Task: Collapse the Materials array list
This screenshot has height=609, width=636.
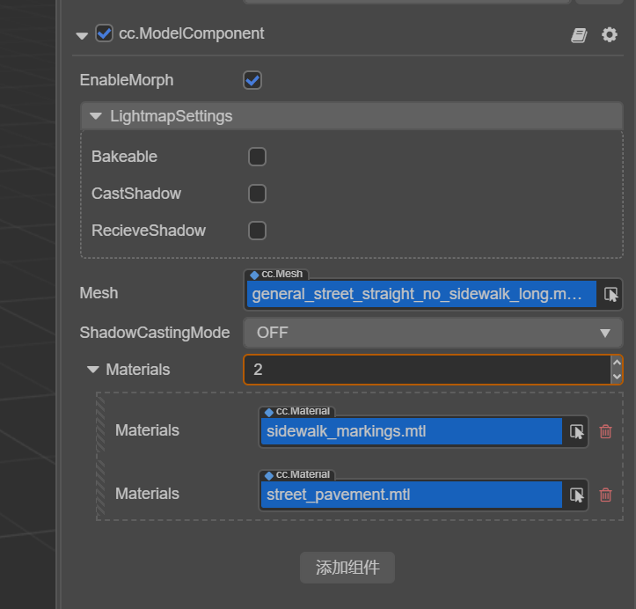Action: tap(93, 370)
